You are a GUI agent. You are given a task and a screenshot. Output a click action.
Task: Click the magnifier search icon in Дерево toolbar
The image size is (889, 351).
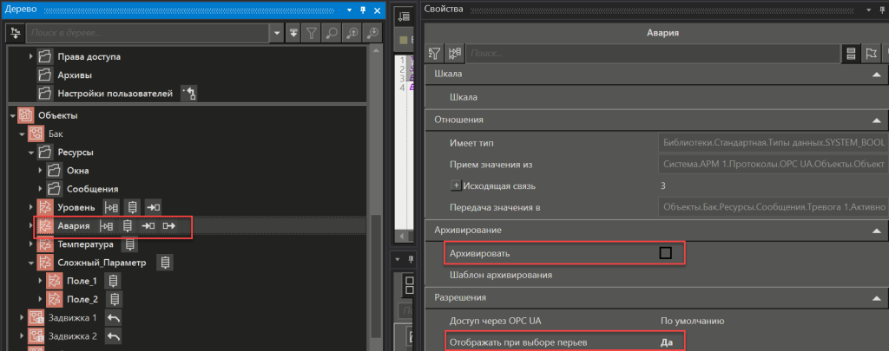pyautogui.click(x=332, y=33)
